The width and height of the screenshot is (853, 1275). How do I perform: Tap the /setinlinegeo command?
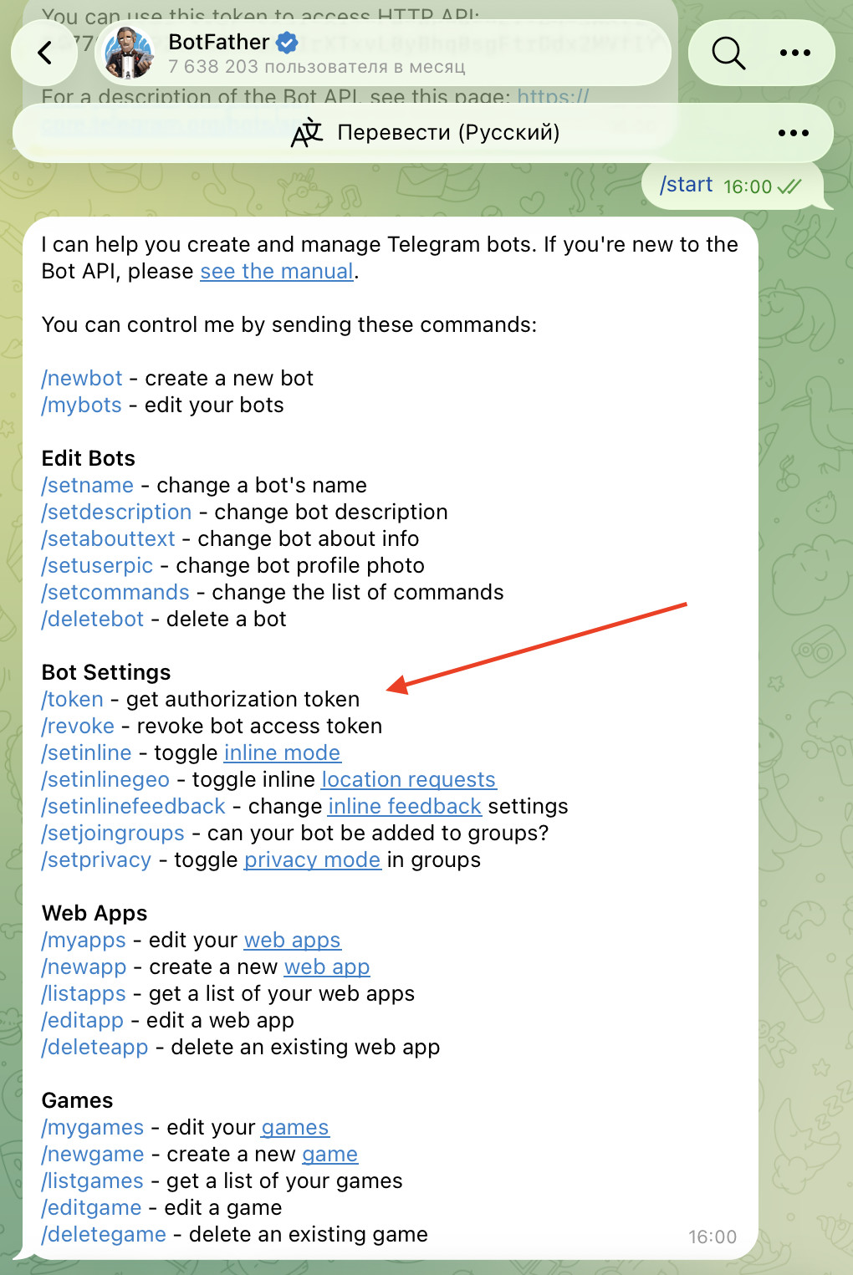coord(105,779)
